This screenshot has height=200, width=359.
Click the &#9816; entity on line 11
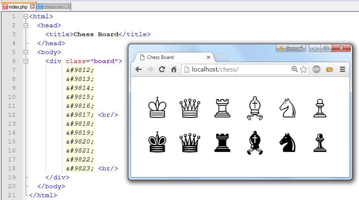tap(80, 106)
